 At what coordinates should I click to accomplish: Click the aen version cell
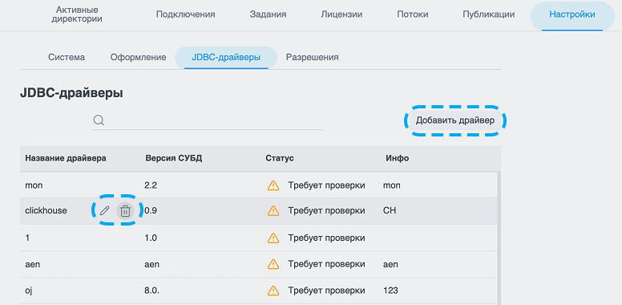(x=152, y=264)
